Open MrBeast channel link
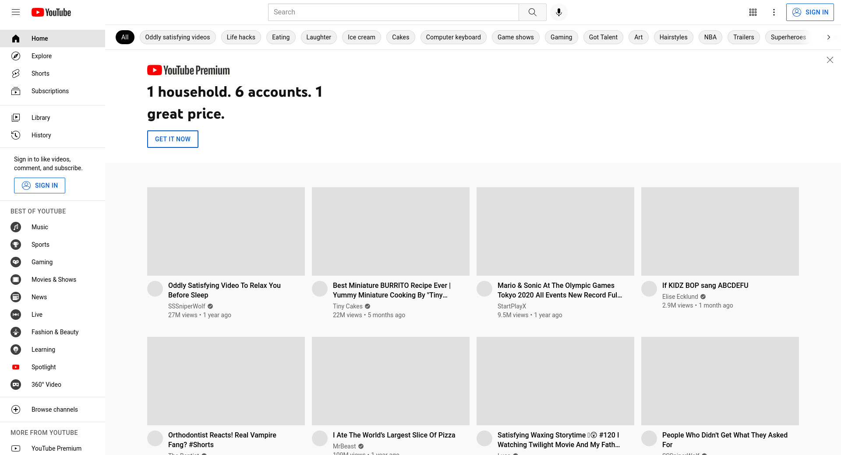Screen dimensions: 841x455 pyautogui.click(x=344, y=446)
